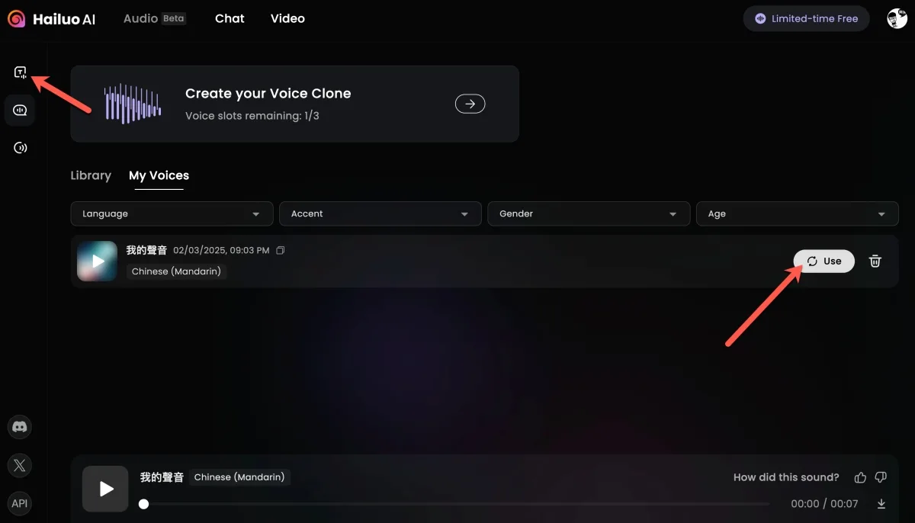Open the Audio Beta section
Viewport: 915px width, 523px height.
(x=154, y=18)
